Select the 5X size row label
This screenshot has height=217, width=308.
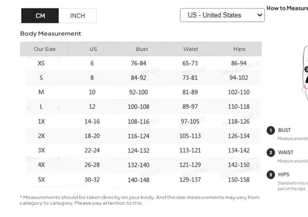[x=41, y=179]
